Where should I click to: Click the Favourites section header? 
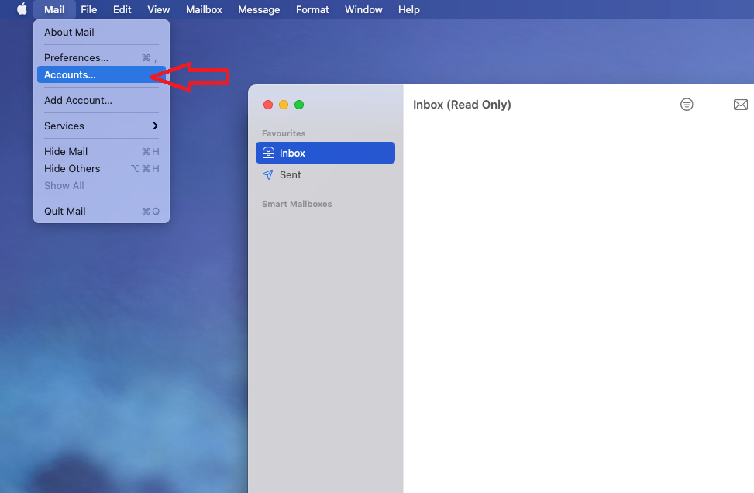click(284, 133)
